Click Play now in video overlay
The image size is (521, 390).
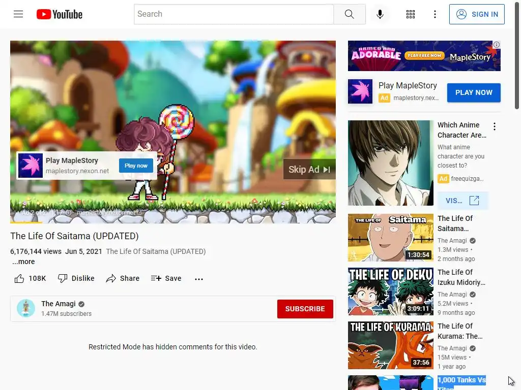[136, 166]
